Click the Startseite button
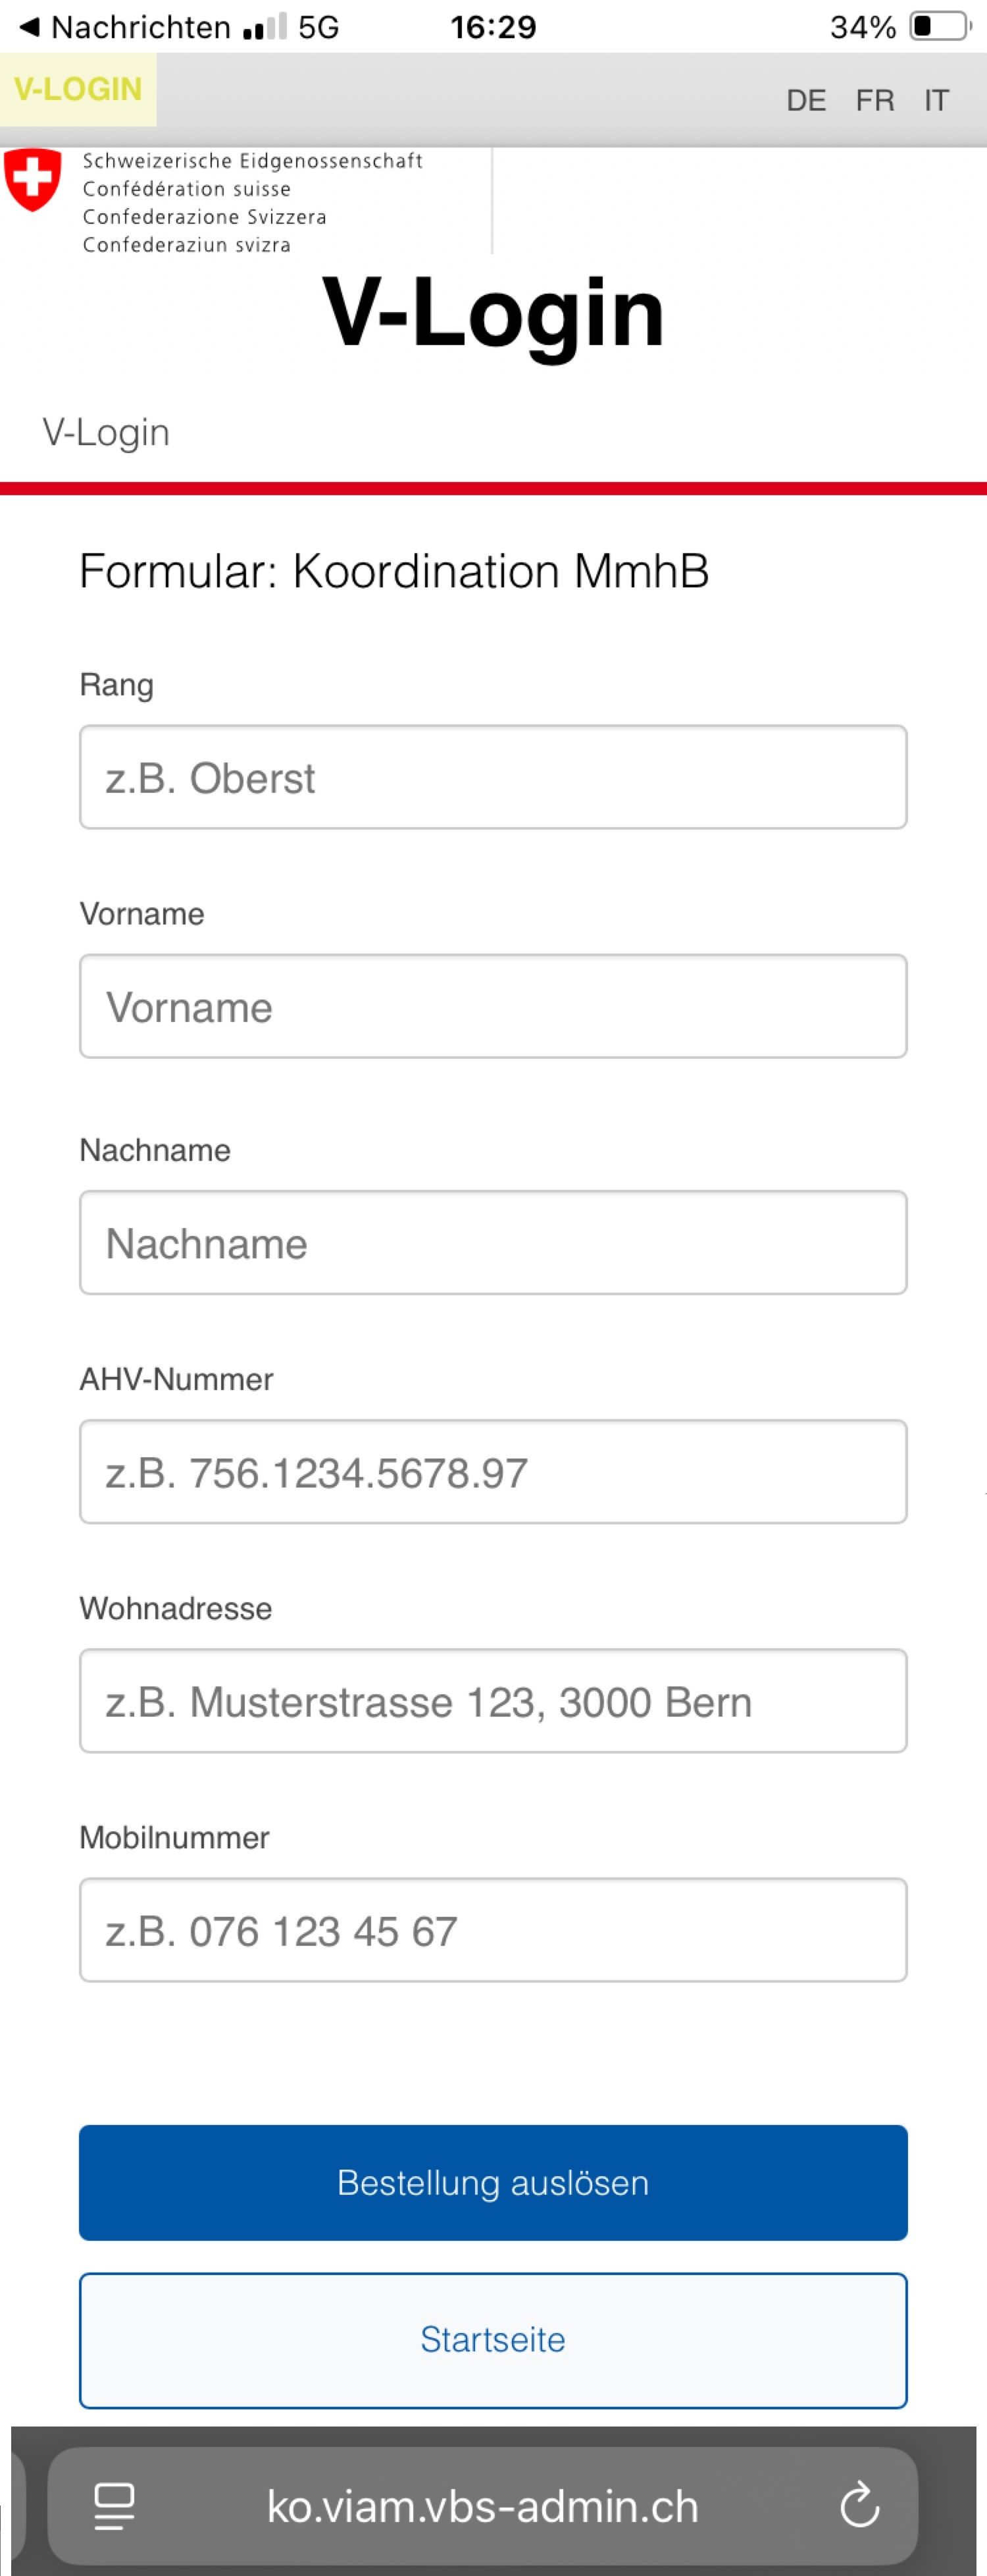 click(493, 2340)
